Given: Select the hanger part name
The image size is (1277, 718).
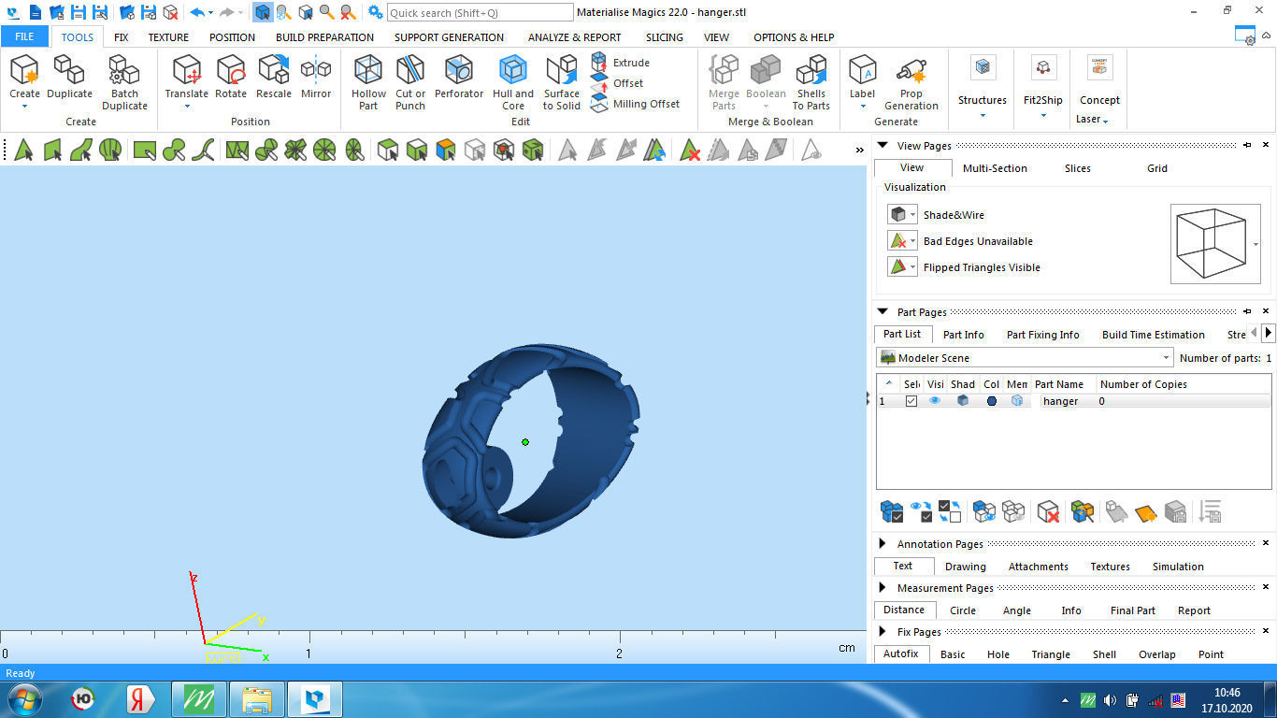Looking at the screenshot, I should pyautogui.click(x=1060, y=401).
